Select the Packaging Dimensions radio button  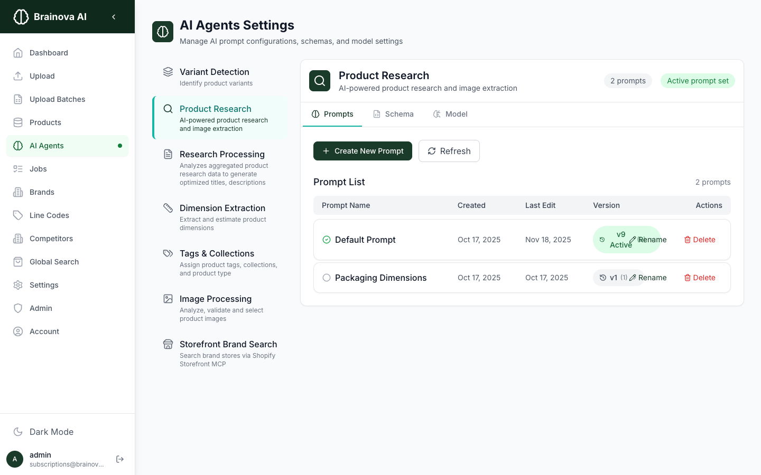pyautogui.click(x=327, y=278)
